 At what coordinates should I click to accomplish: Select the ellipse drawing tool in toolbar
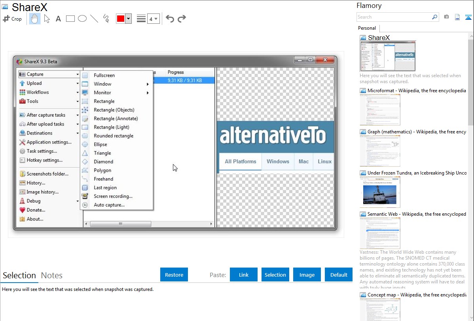[82, 19]
